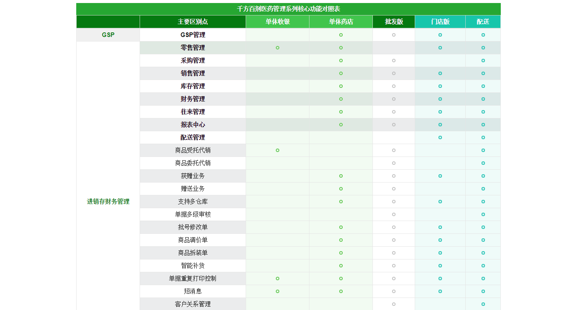574x310 pixels.
Task: Click the 零售管理 row label
Action: click(x=193, y=48)
